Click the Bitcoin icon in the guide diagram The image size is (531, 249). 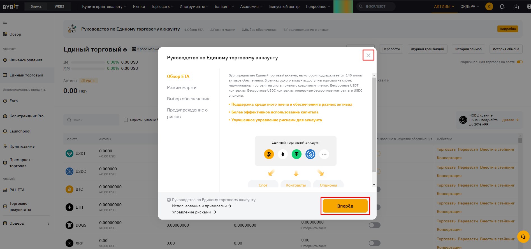pyautogui.click(x=269, y=154)
